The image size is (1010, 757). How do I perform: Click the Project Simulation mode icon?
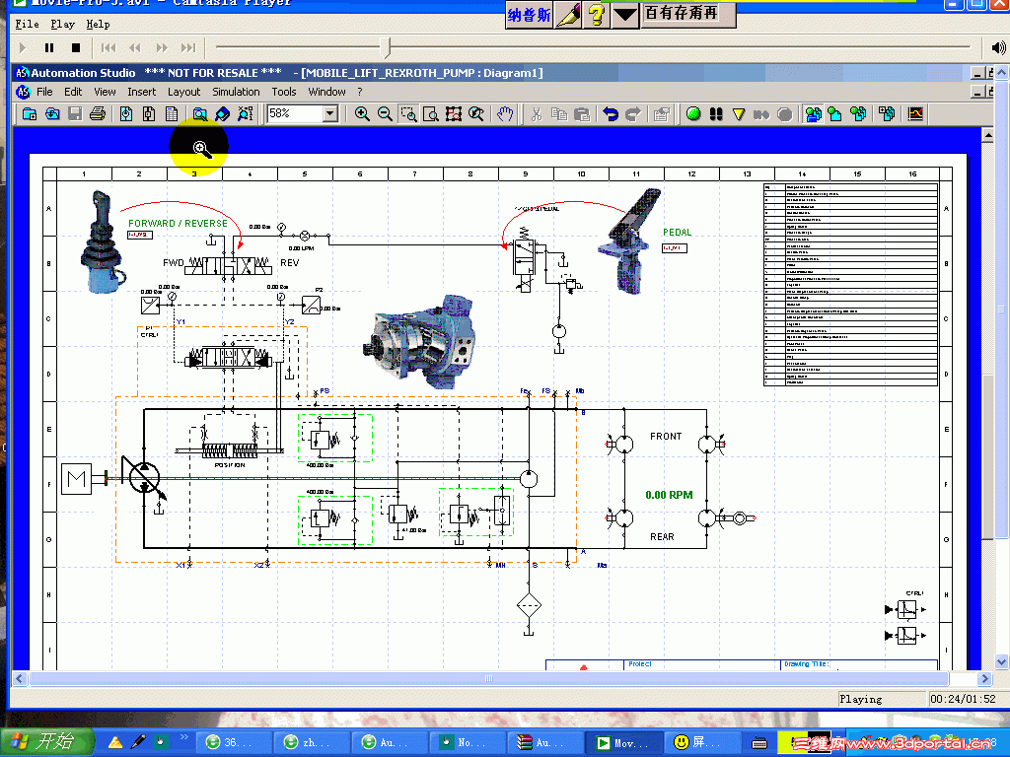(813, 114)
